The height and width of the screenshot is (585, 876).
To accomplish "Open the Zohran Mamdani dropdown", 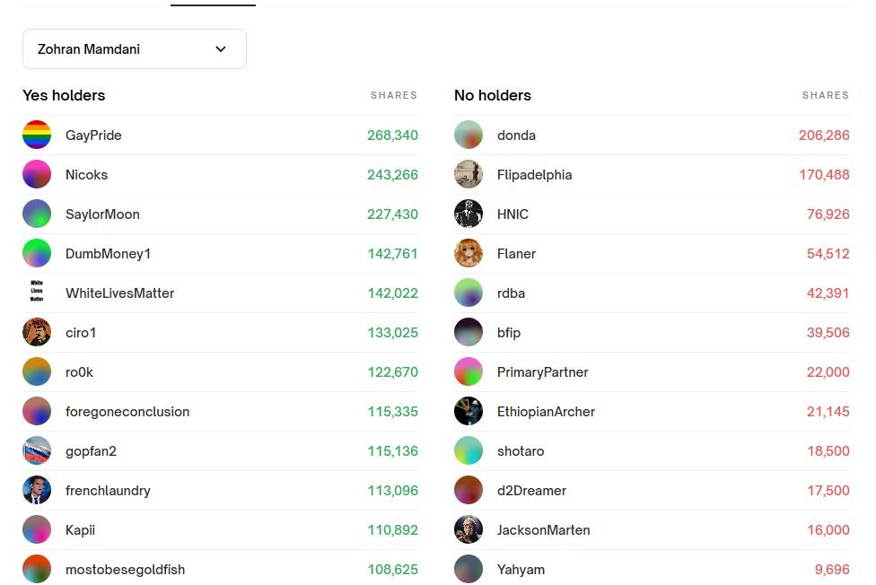I will coord(134,49).
